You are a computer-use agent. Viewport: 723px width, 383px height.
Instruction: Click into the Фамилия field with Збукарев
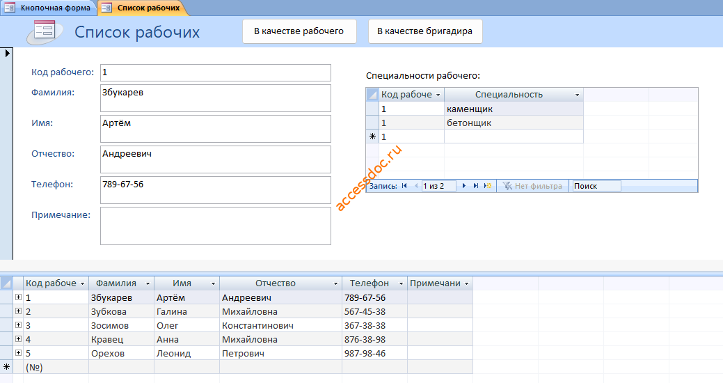[x=215, y=97]
